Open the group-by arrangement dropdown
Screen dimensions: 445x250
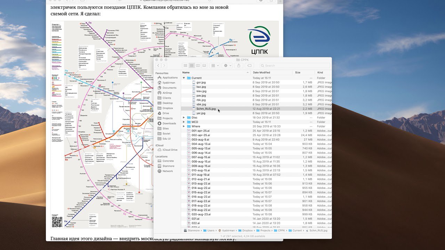click(x=215, y=65)
